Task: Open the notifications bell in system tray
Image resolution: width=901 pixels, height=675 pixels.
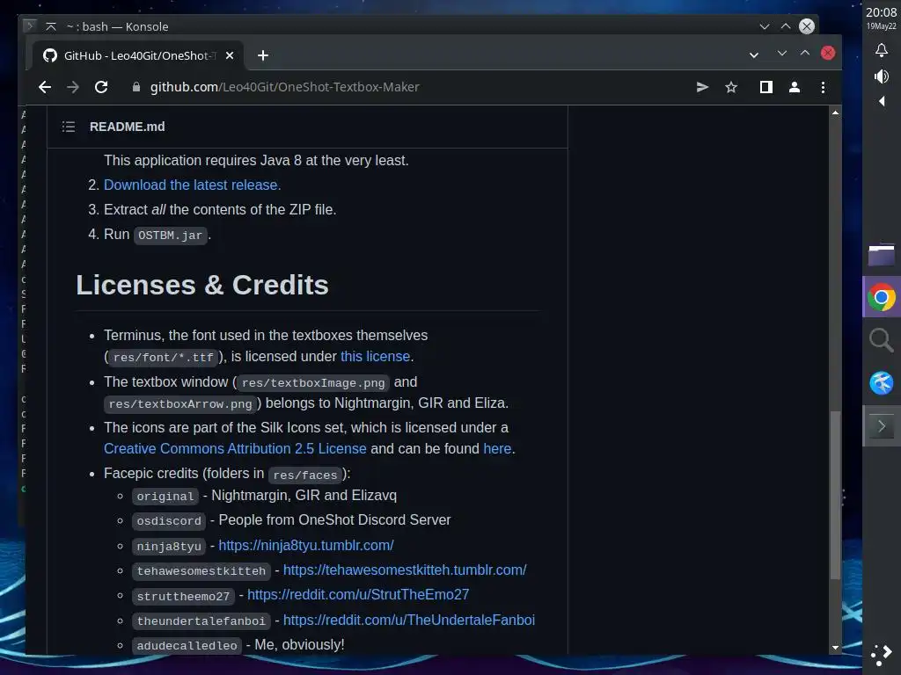Action: point(882,50)
